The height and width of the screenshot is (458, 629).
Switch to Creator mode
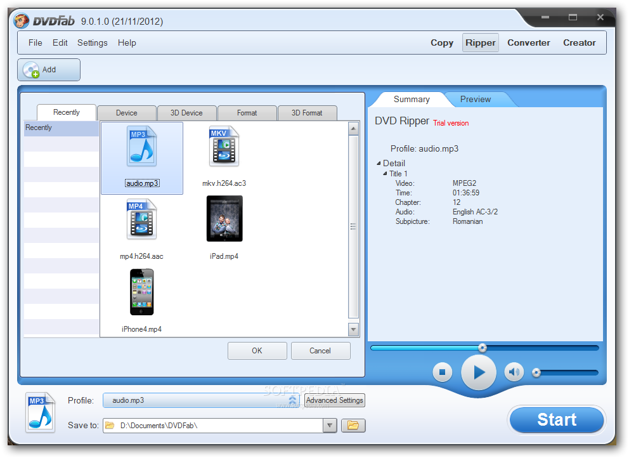pyautogui.click(x=579, y=43)
